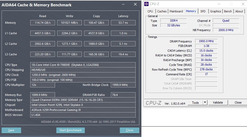Screen dimensions: 247x137
Task: Select the Mainboard tab
Action: coord(176,11)
